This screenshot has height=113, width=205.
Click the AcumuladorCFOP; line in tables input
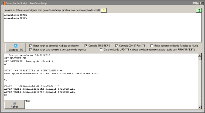pyautogui.click(x=16, y=18)
